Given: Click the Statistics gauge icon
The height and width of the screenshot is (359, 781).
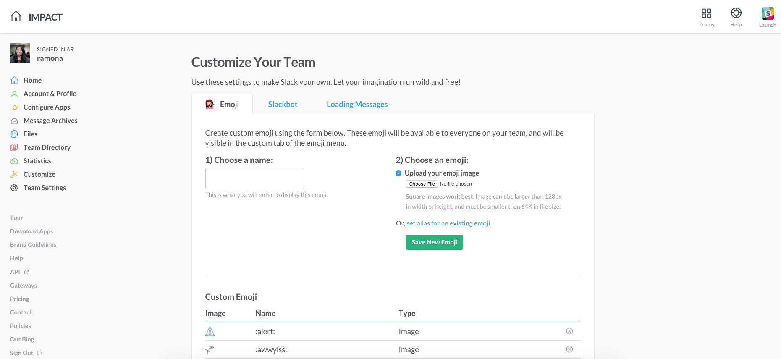Looking at the screenshot, I should [x=14, y=161].
